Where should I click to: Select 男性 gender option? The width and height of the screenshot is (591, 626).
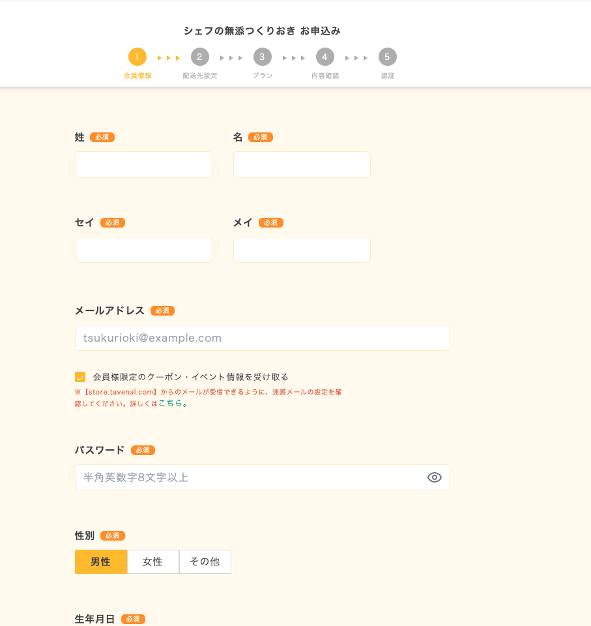click(101, 561)
